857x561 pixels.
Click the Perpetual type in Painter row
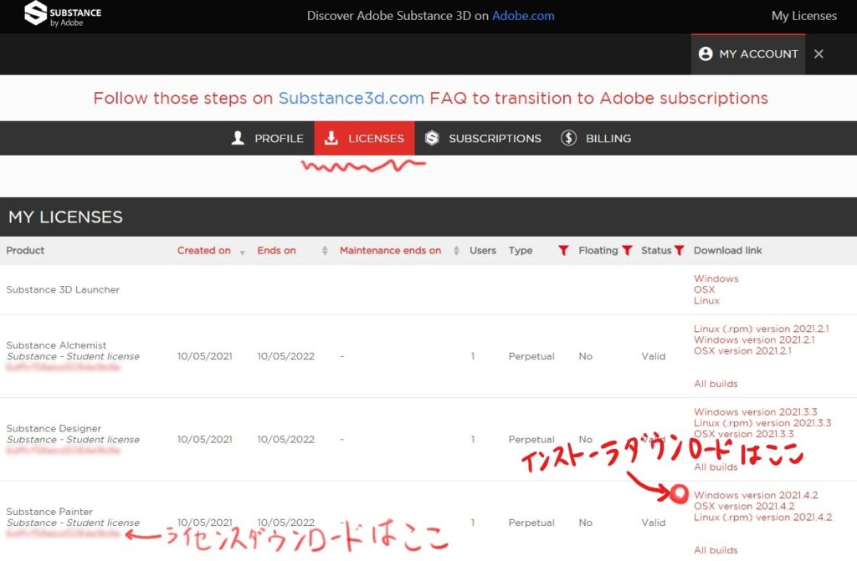(x=531, y=523)
